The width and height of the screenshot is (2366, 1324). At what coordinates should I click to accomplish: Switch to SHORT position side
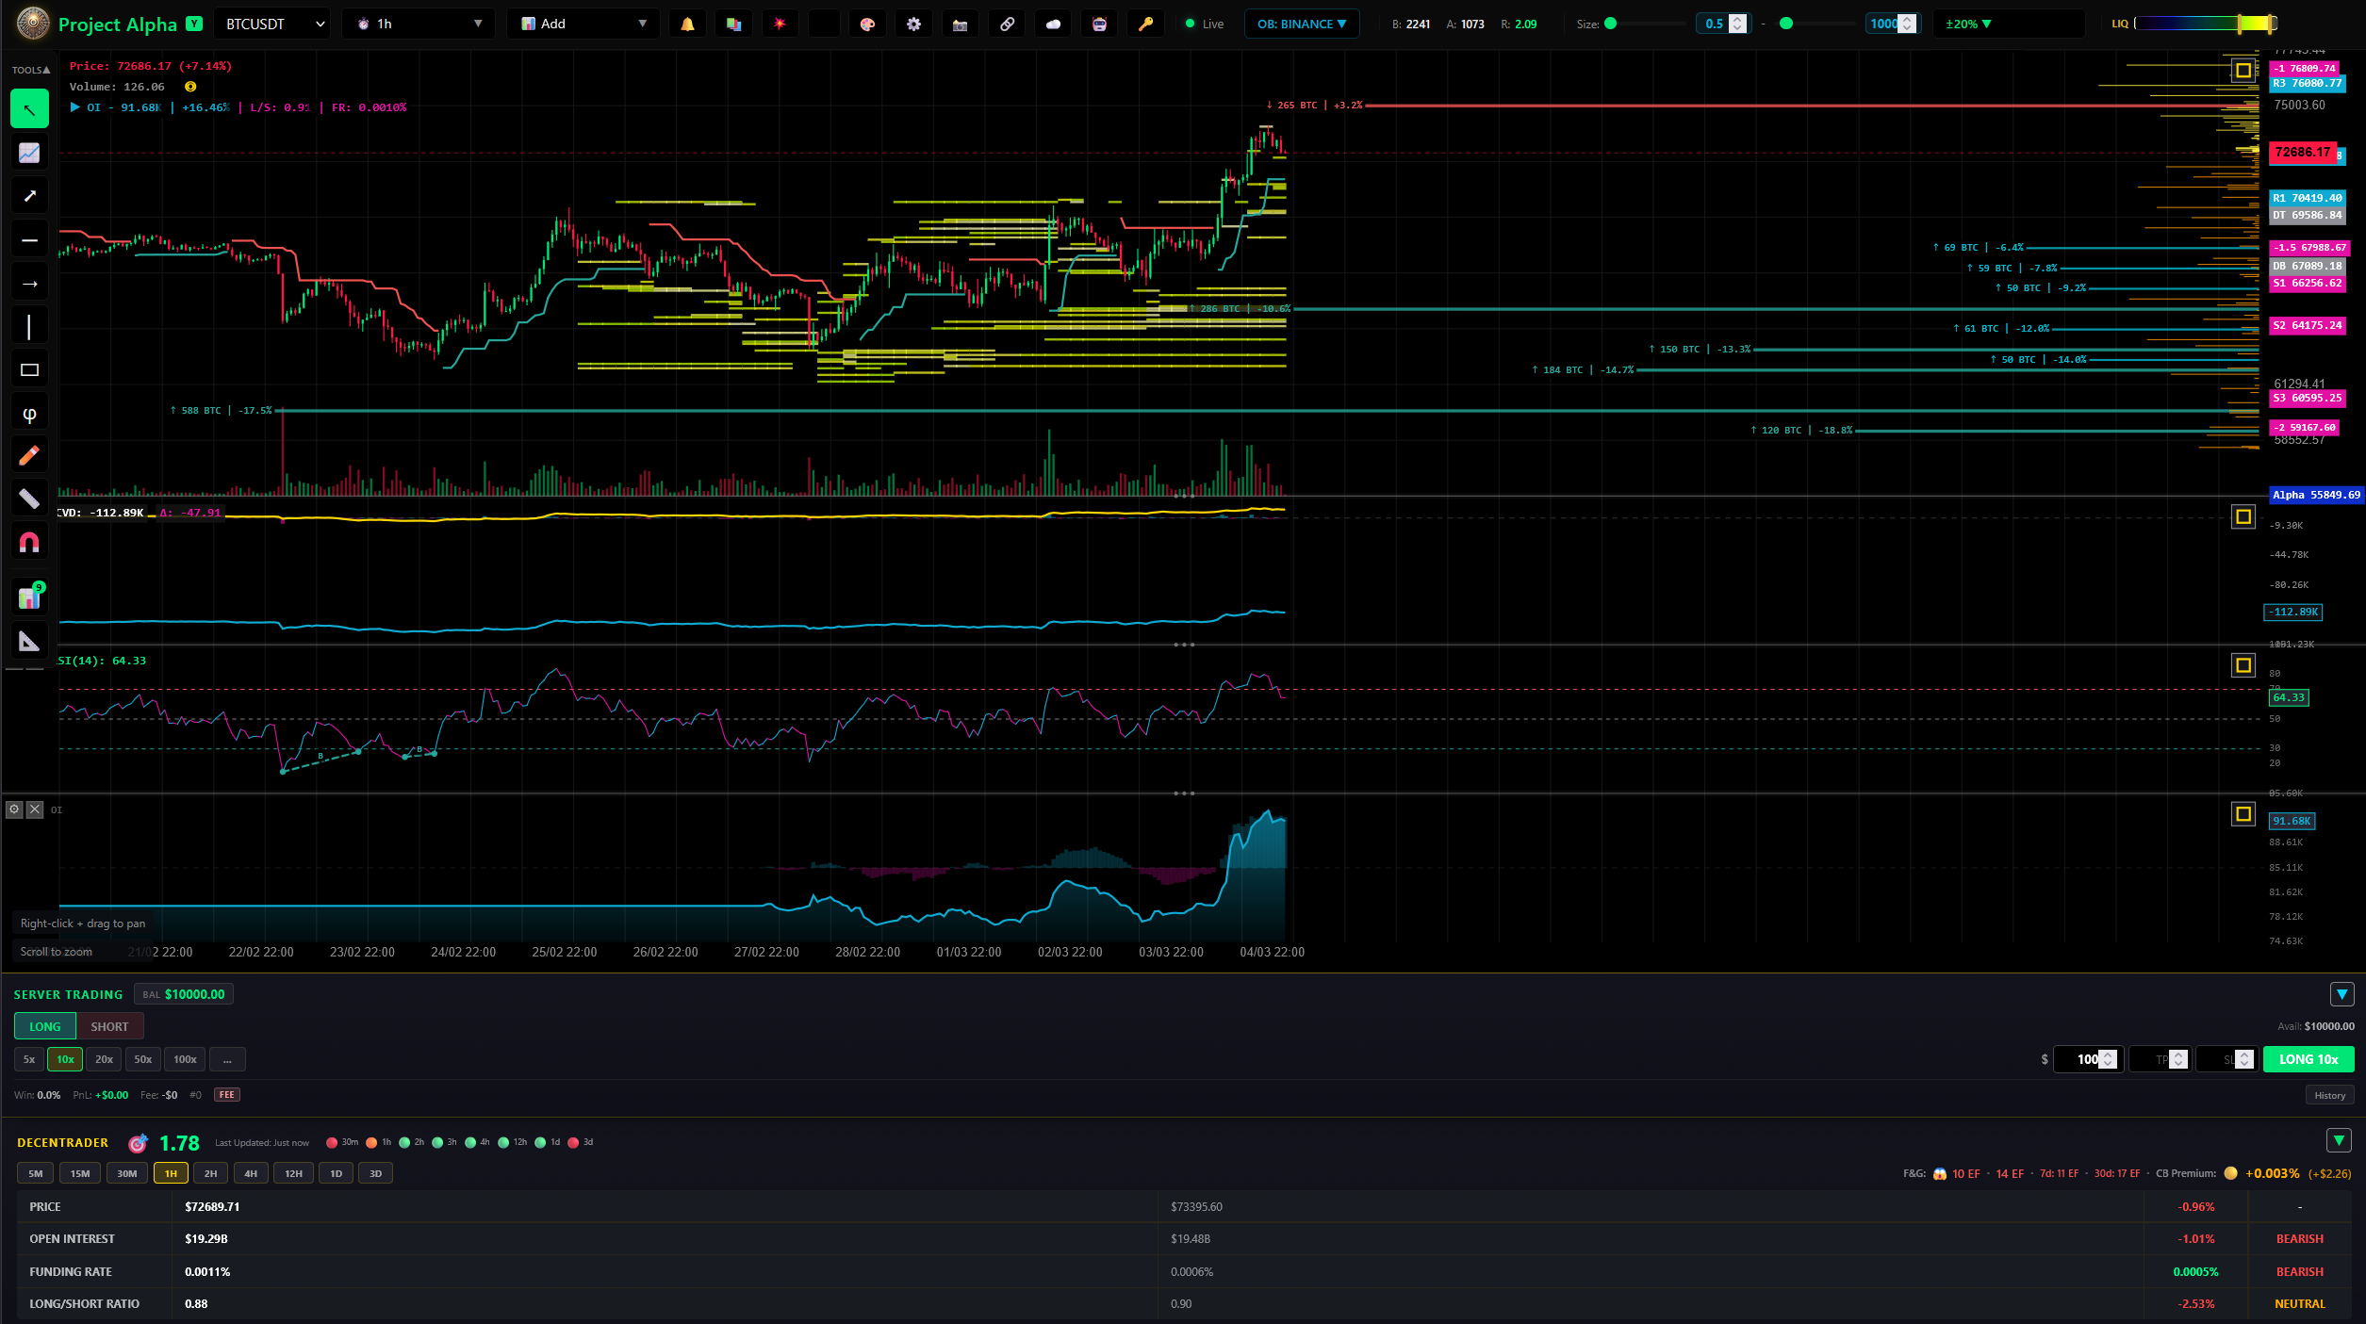pyautogui.click(x=108, y=1026)
